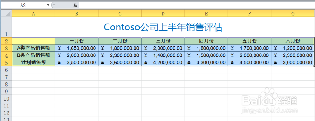Select the cell with 1,400,000.00
Screen dimensions: 315x121
coord(163,55)
